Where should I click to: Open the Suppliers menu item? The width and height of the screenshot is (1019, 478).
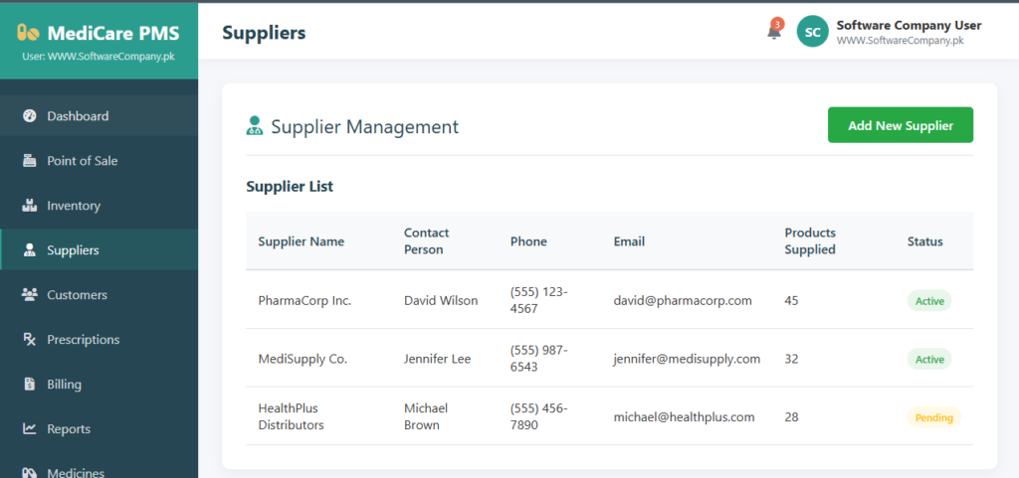(73, 250)
